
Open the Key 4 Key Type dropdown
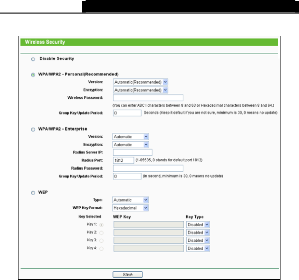(x=198, y=248)
